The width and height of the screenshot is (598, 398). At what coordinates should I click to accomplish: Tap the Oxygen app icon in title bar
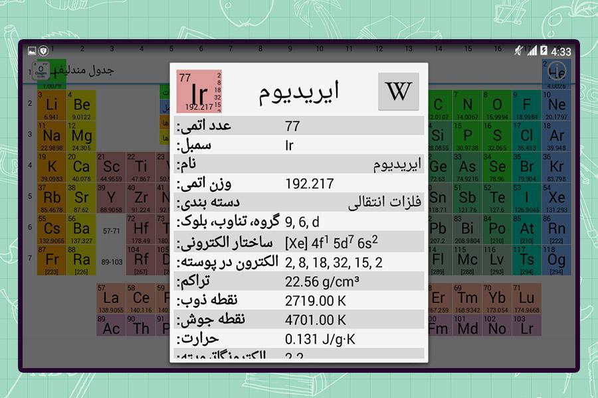[x=41, y=70]
